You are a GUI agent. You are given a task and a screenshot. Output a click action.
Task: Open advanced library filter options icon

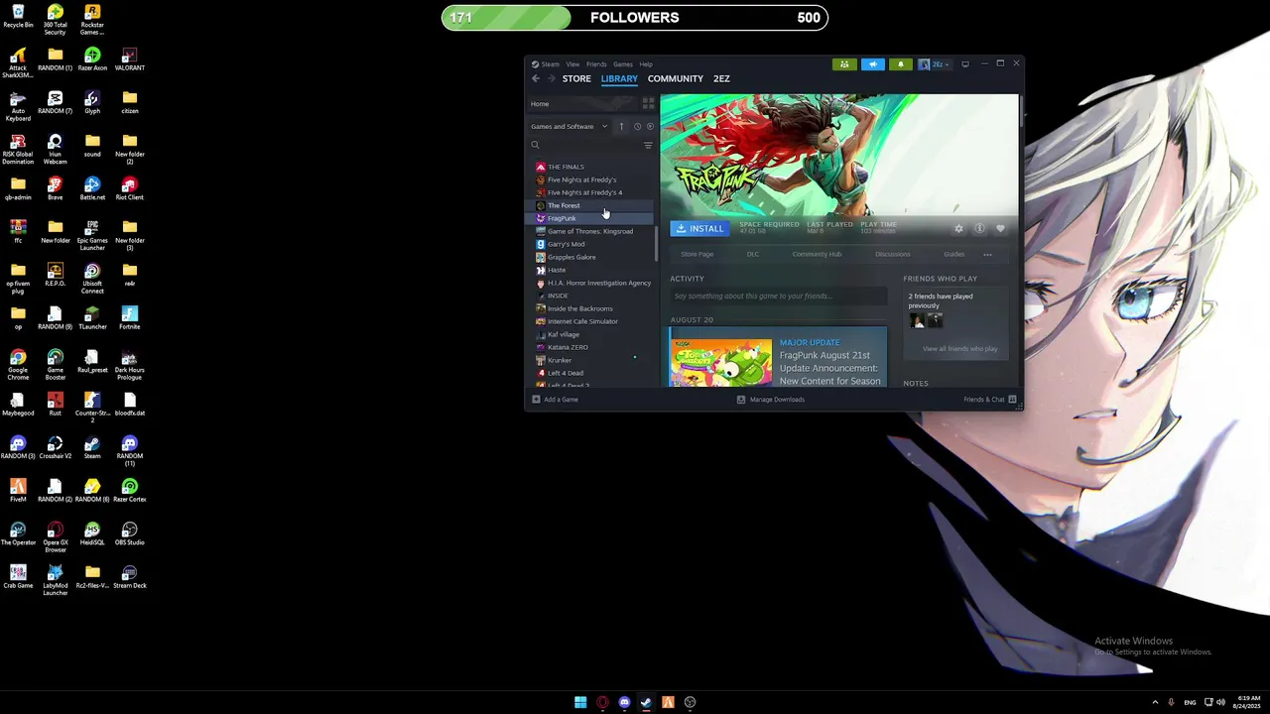pos(648,145)
